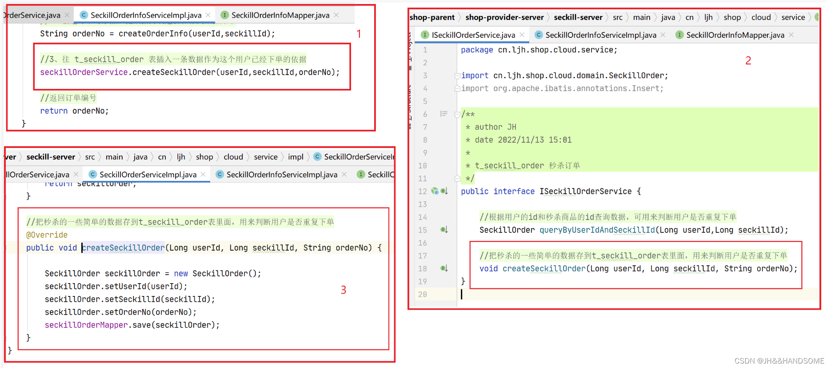
Task: Close the llOrderService.java tab
Action: (76, 174)
